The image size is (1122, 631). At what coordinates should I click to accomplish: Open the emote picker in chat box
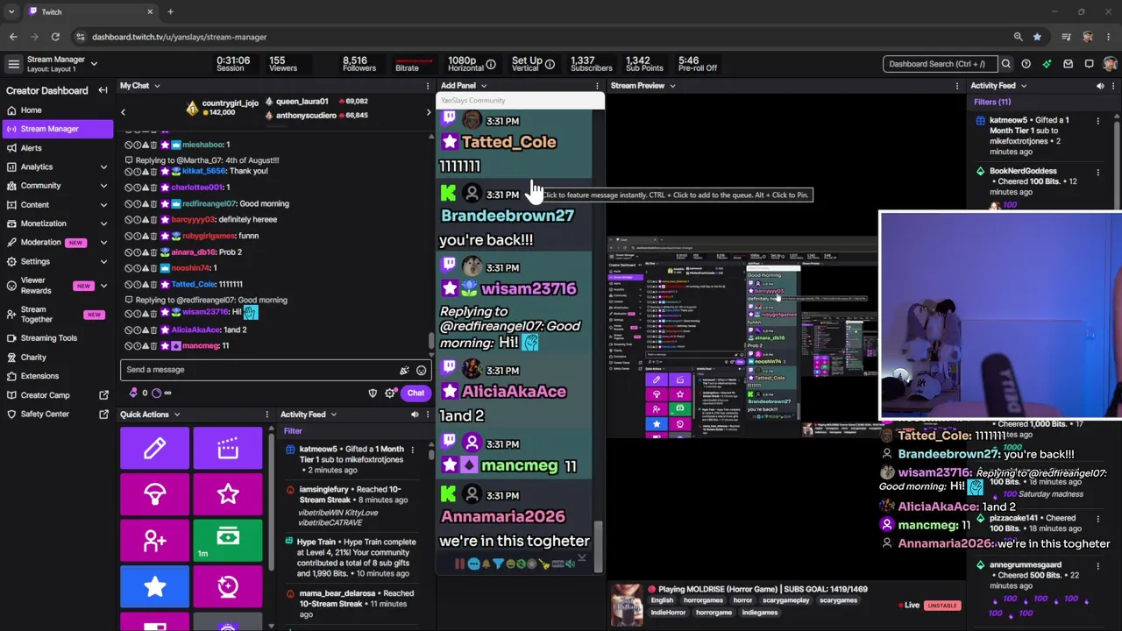(421, 370)
